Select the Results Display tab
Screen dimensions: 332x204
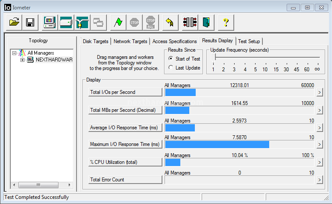pyautogui.click(x=217, y=41)
